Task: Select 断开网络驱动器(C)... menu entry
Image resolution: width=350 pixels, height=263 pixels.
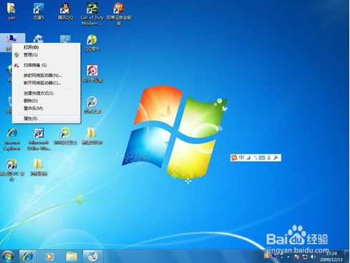Action: [42, 83]
